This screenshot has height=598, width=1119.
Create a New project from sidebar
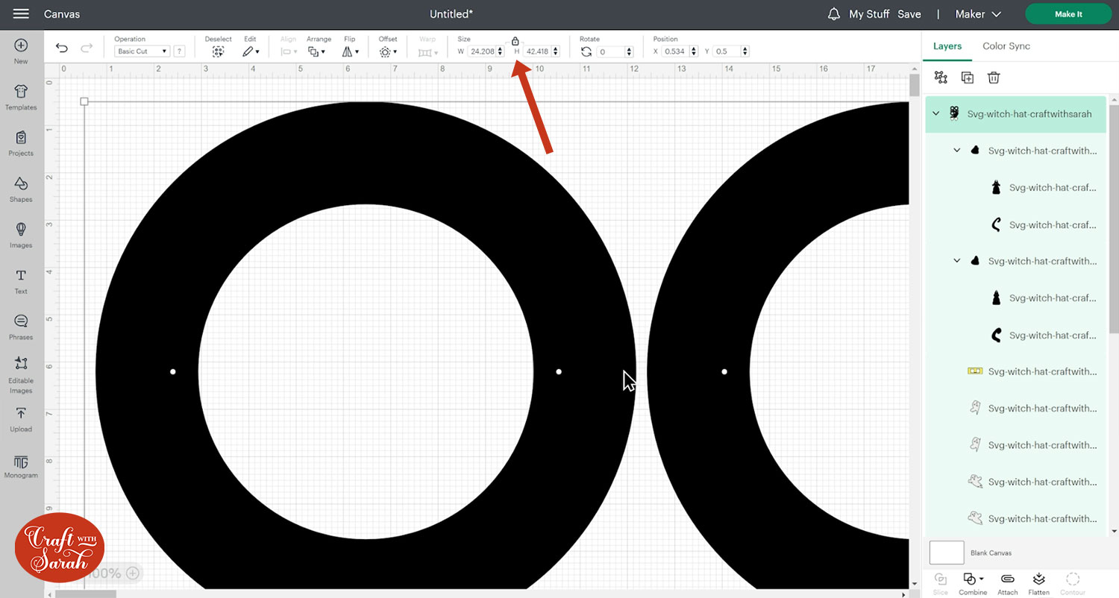point(21,51)
